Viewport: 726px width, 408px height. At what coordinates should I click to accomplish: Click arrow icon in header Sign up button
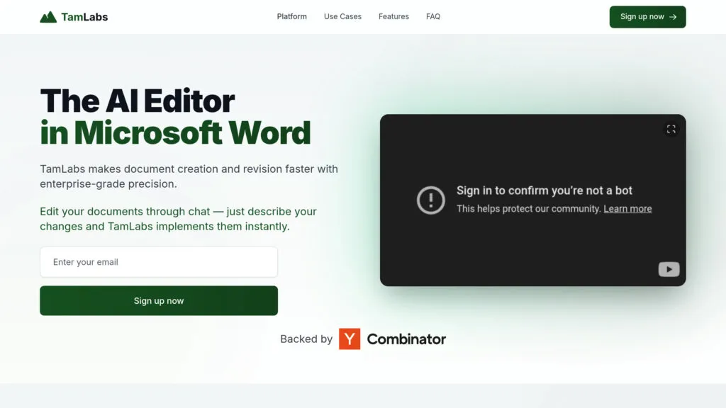[673, 17]
